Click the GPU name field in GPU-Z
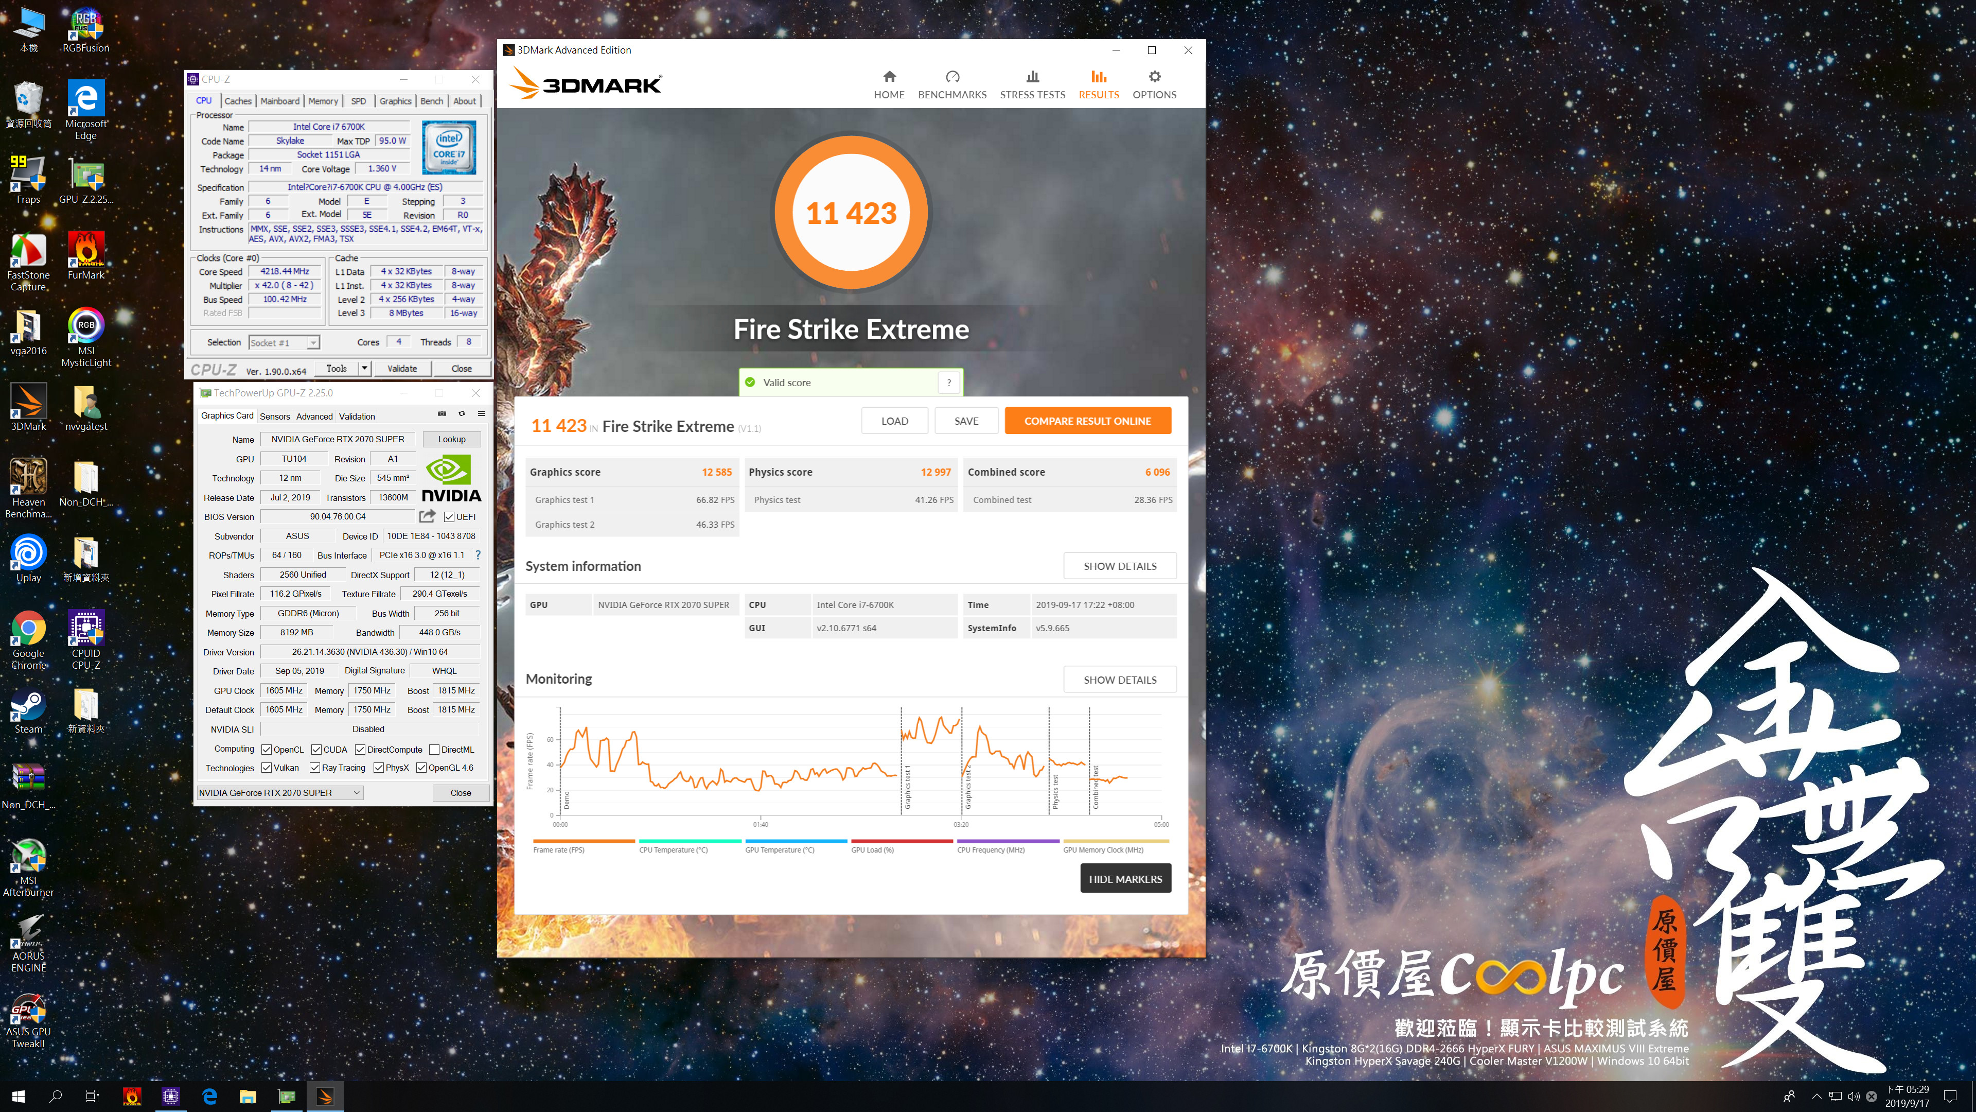Viewport: 1976px width, 1112px height. coord(338,439)
